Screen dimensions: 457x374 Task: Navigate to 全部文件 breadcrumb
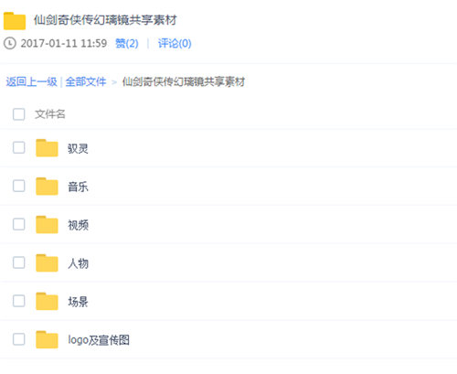pos(86,81)
